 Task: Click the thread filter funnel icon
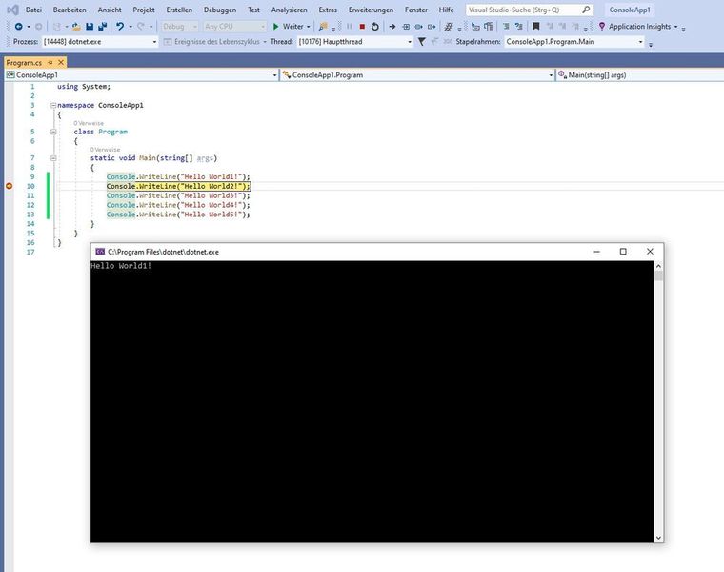[422, 42]
